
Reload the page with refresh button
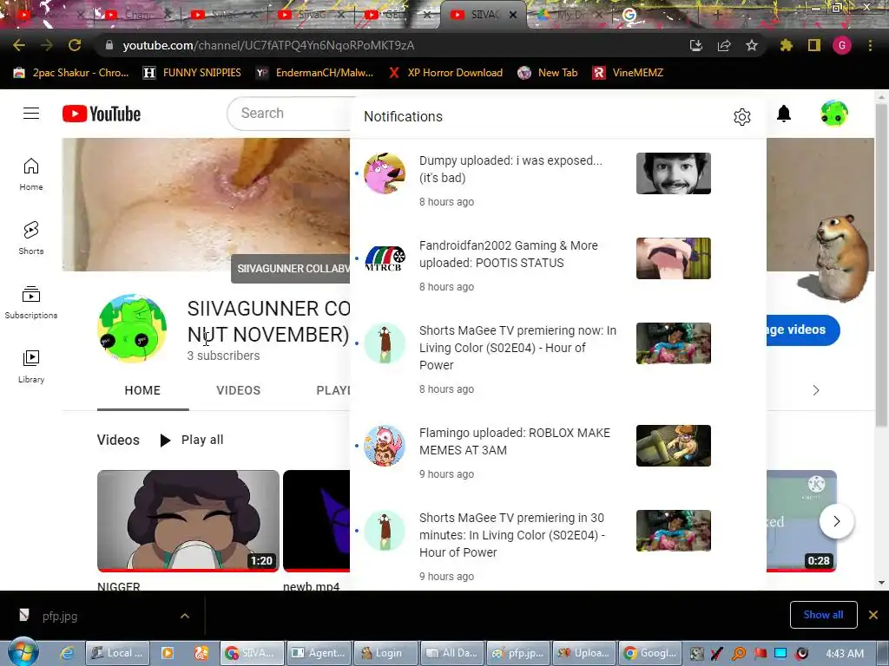pyautogui.click(x=75, y=45)
